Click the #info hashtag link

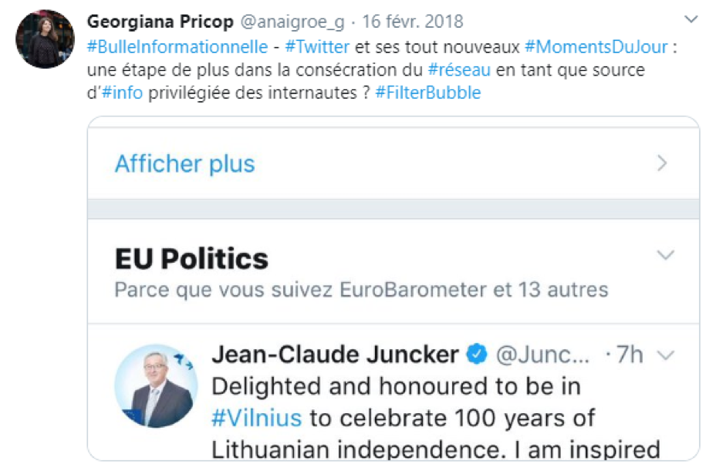(122, 93)
